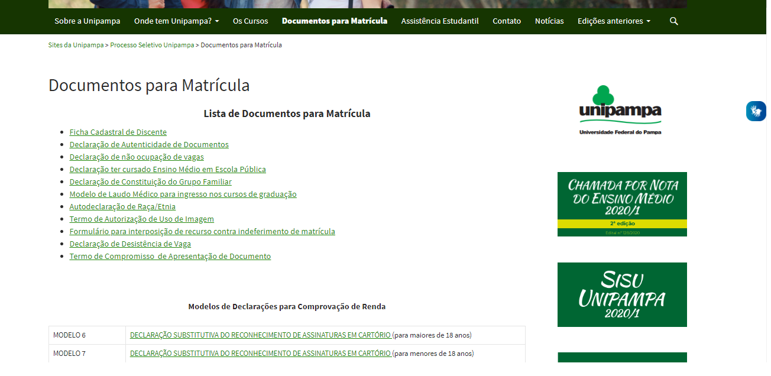The height and width of the screenshot is (376, 771).
Task: Go to Os Cursos page
Action: pos(250,21)
